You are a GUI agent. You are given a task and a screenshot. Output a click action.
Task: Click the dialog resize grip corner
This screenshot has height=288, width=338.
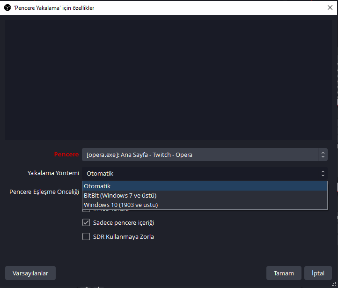point(334,284)
